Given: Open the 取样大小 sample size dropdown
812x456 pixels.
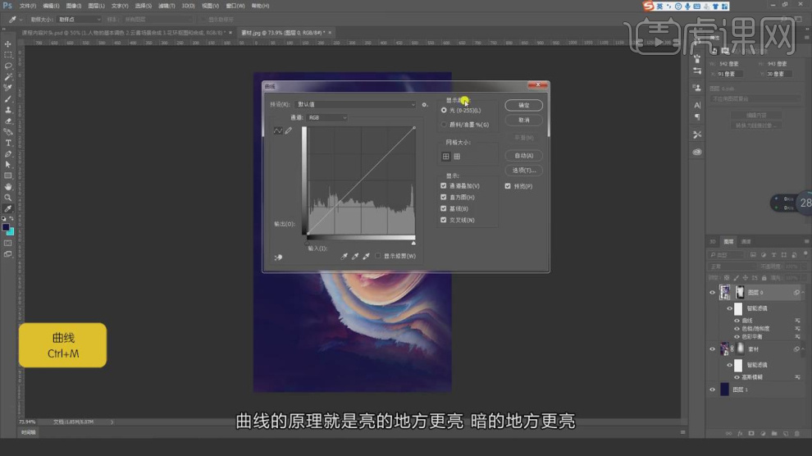Looking at the screenshot, I should point(79,20).
